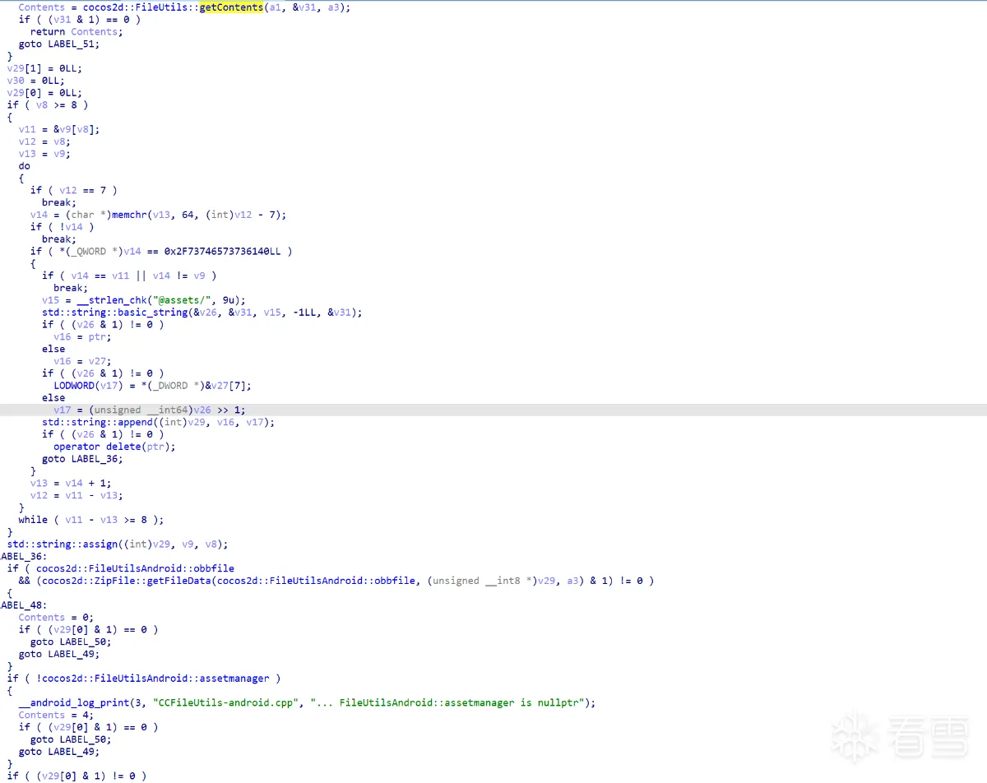Select the __android_log_print function name
Viewport: 987px width, 783px height.
(74, 703)
